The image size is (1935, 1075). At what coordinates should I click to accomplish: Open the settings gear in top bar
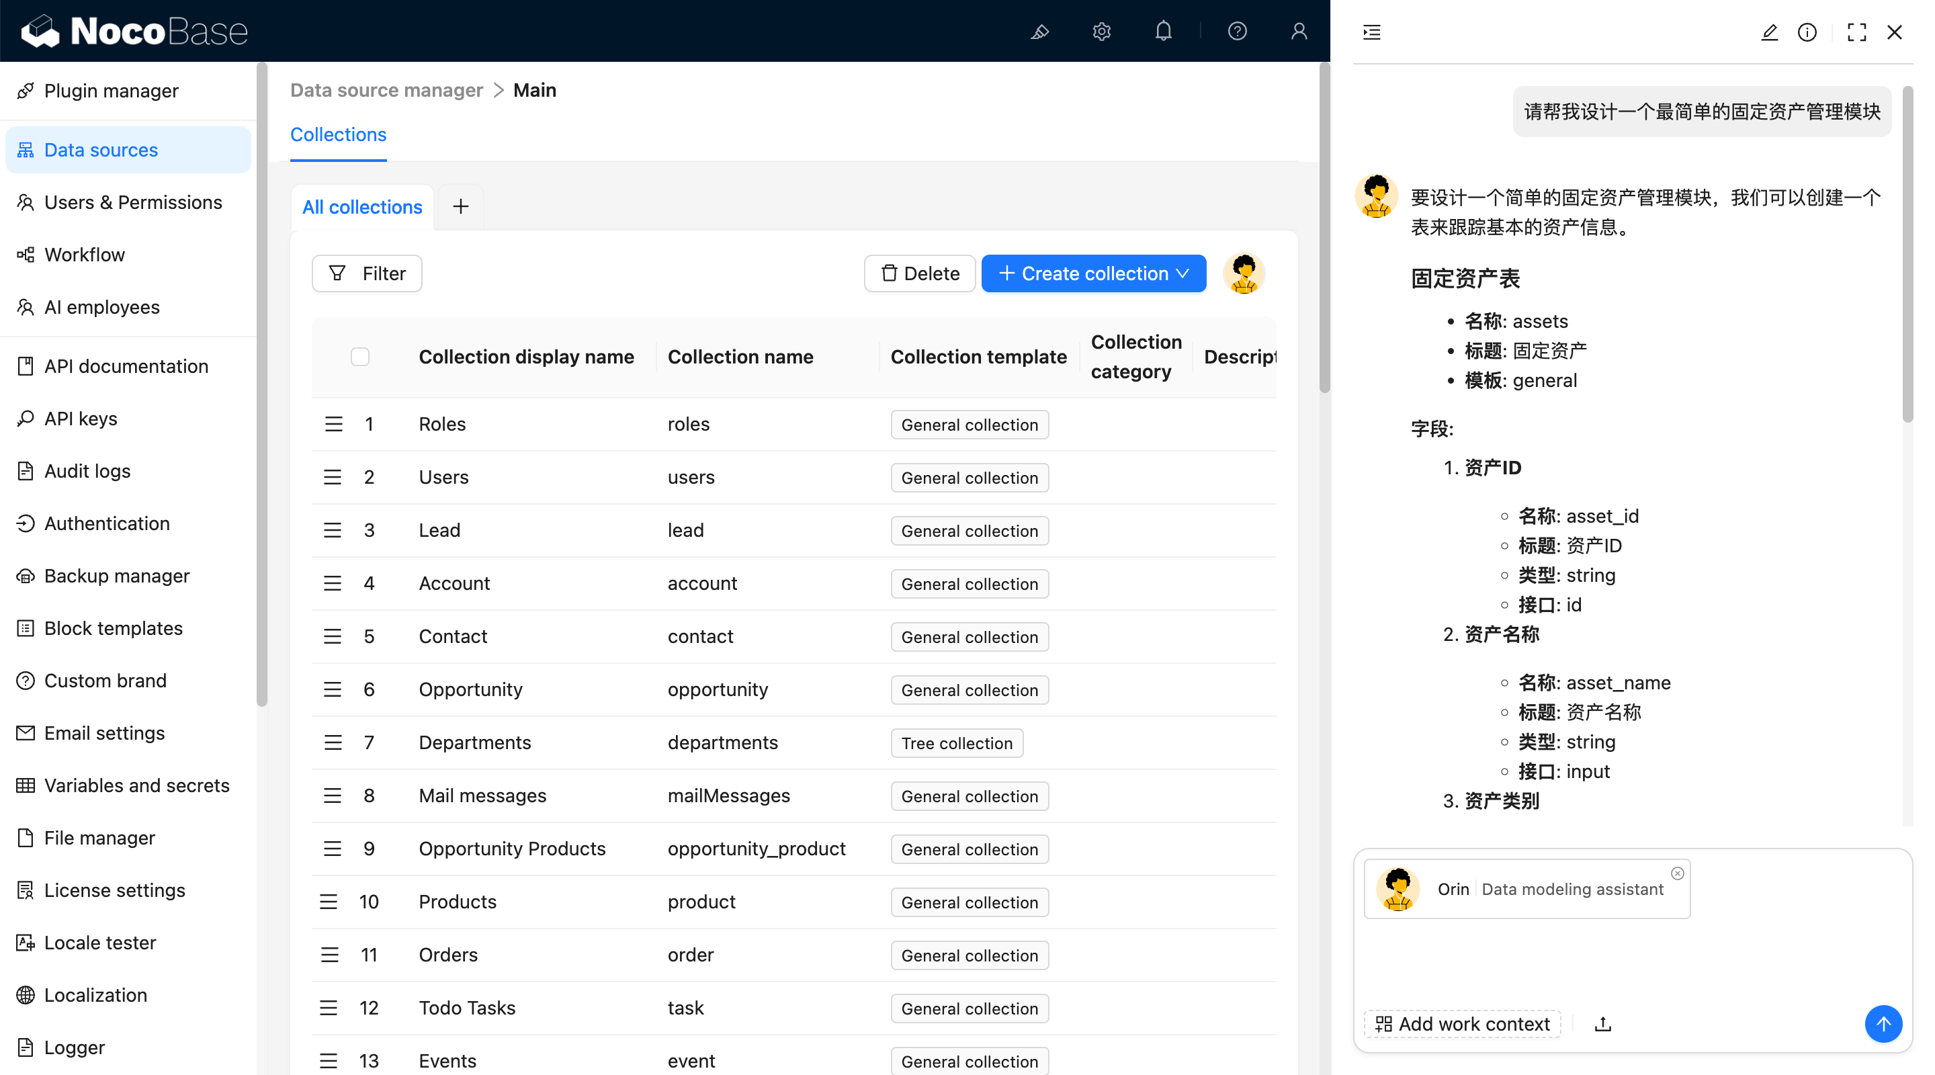tap(1101, 32)
